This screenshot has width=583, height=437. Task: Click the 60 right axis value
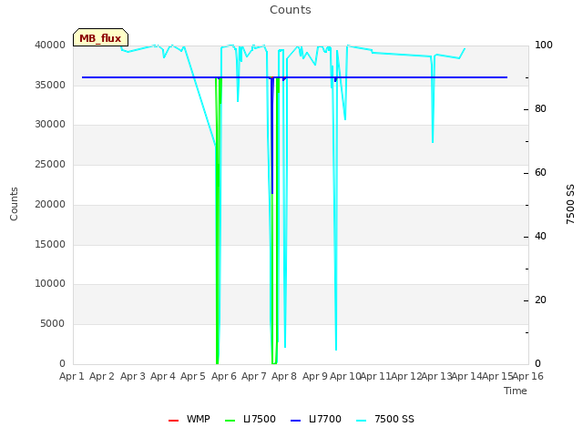click(540, 173)
